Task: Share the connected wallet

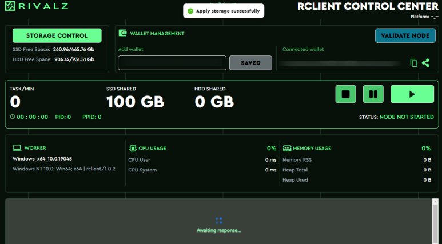Action: pos(425,62)
